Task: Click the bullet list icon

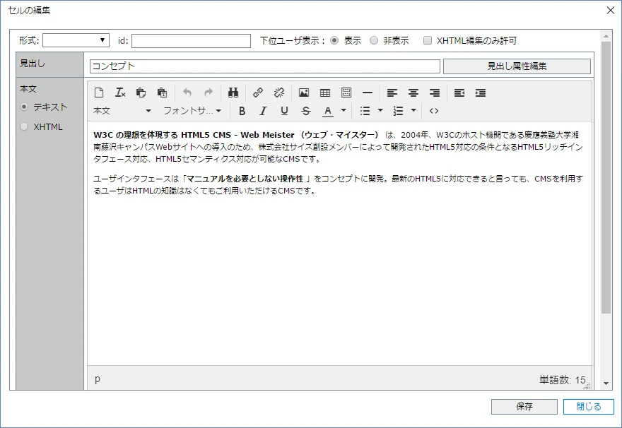Action: click(x=365, y=111)
